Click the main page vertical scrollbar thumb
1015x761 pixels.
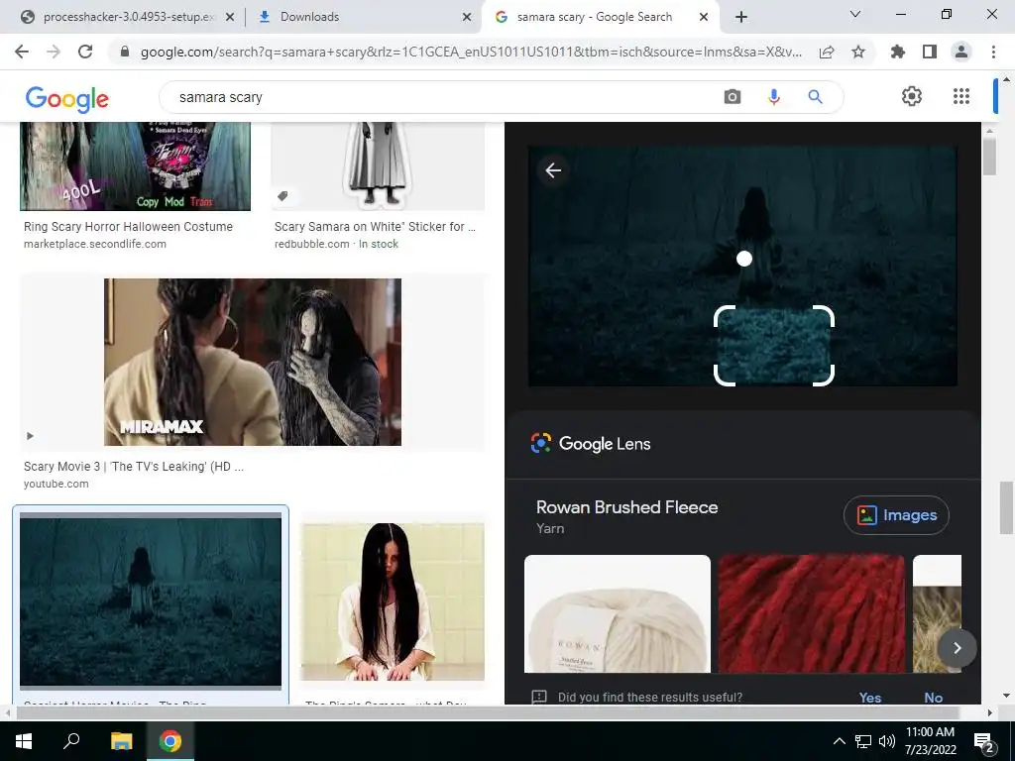pos(1006,508)
